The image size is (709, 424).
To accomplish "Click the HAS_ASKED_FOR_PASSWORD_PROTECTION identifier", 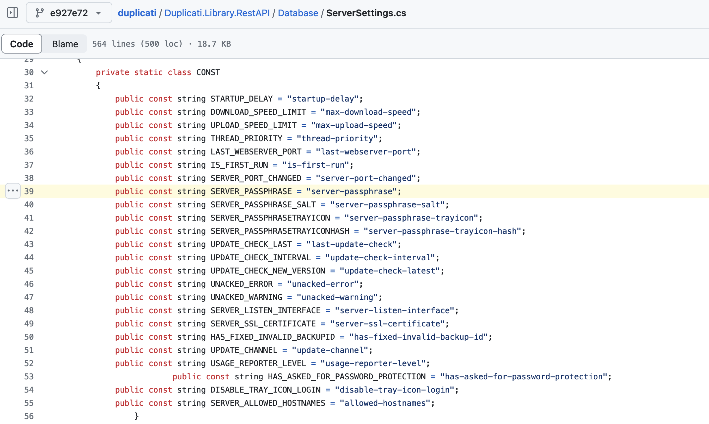I will (347, 376).
